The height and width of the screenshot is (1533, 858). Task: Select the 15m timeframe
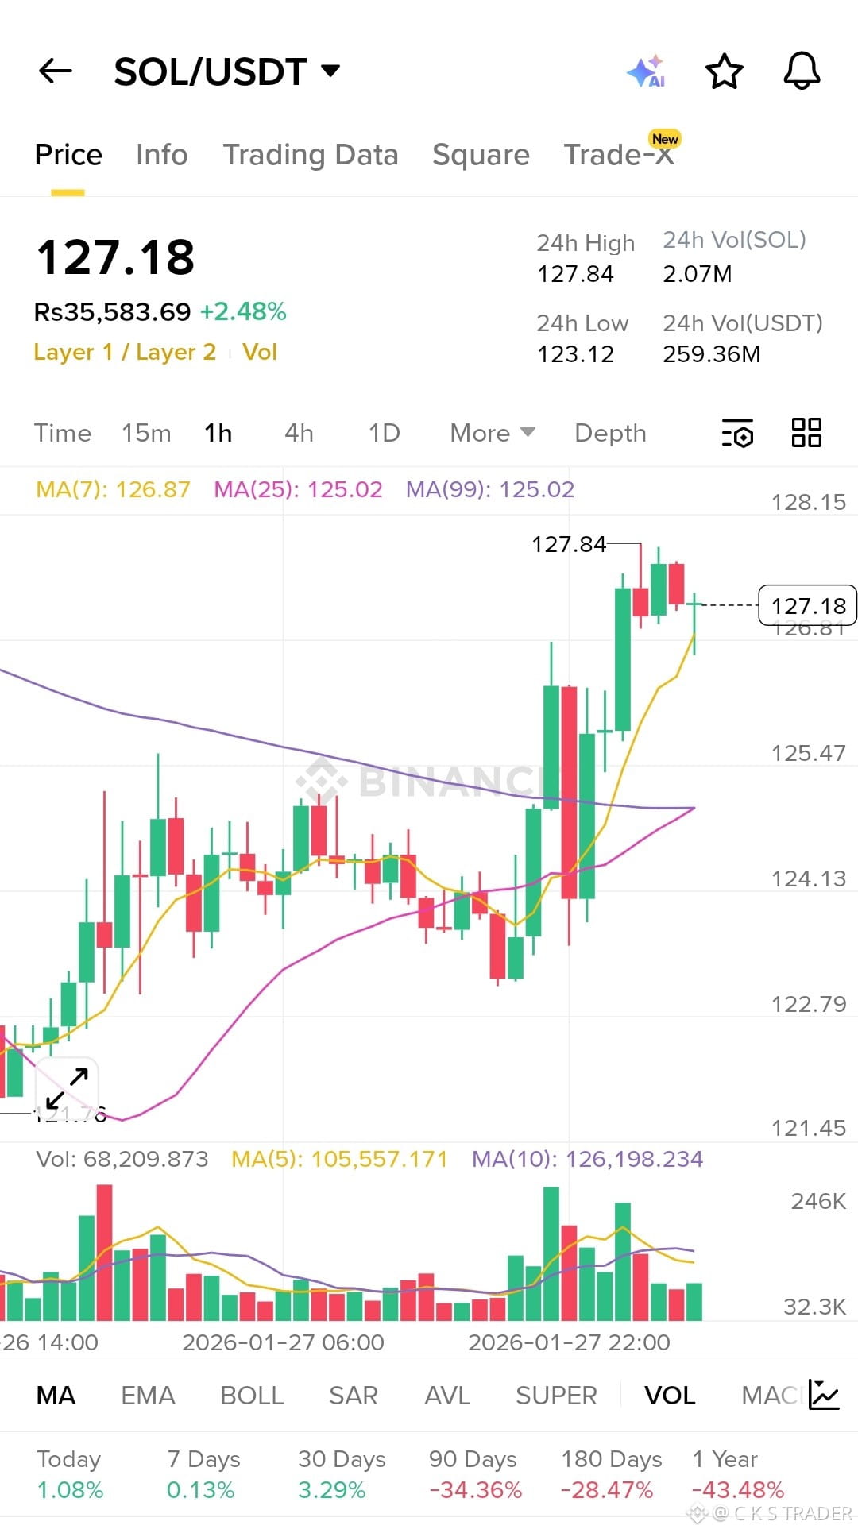[146, 433]
